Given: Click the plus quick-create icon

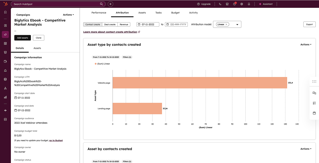Looking at the screenshot, I should point(110,4).
